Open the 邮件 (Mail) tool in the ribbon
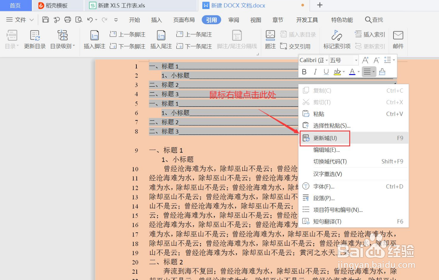The height and width of the screenshot is (280, 439). 398,39
